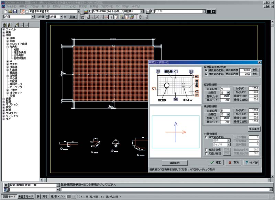This screenshot has width=275, height=200.
Task: Click the 縦鉄筋角度 input field
Action: 244,70
